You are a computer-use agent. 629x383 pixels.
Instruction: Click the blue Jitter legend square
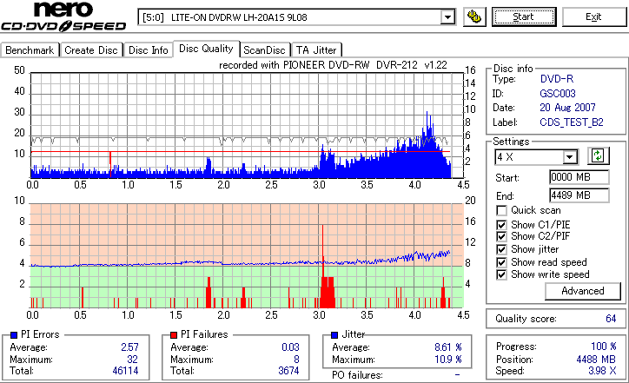(334, 334)
